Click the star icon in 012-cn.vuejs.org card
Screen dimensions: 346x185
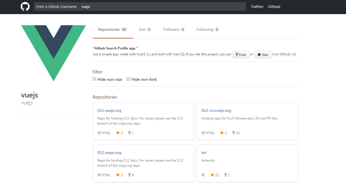coord(222,133)
